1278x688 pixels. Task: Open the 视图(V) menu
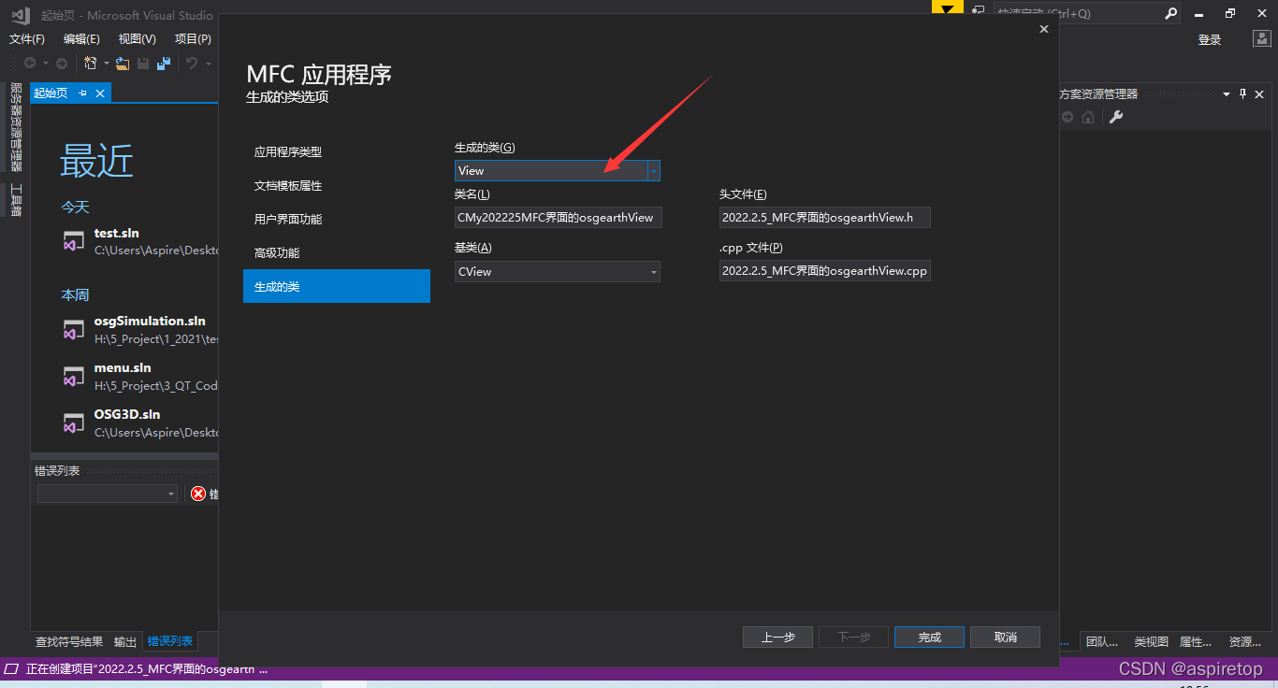pos(137,38)
